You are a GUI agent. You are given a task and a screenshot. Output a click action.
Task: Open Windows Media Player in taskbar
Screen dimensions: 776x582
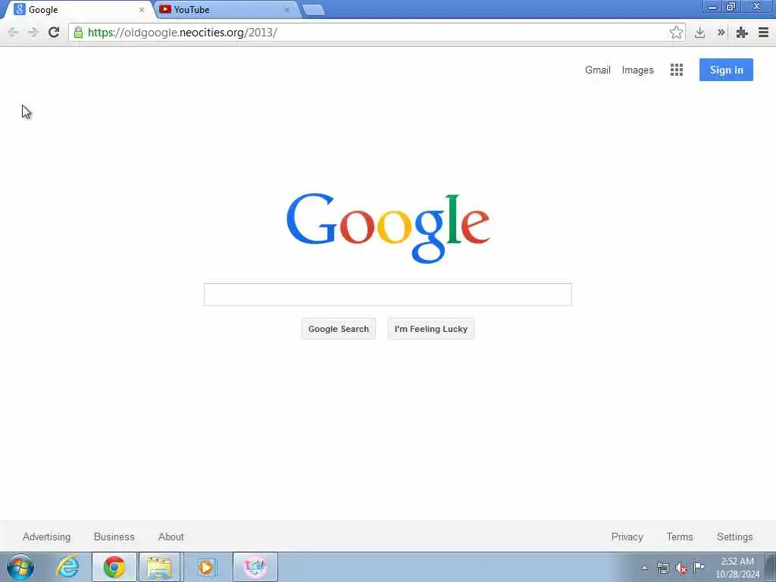pyautogui.click(x=206, y=567)
